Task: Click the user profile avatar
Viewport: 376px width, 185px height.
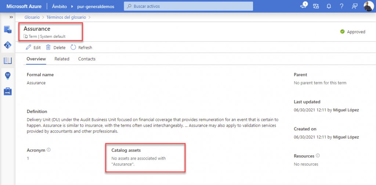Action: pos(368,6)
